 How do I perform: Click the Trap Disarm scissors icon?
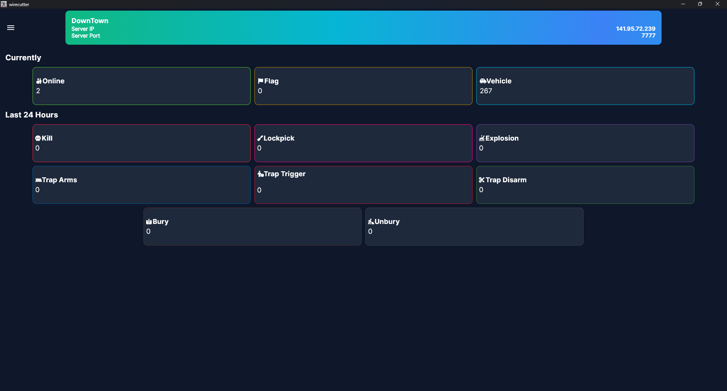tap(482, 180)
